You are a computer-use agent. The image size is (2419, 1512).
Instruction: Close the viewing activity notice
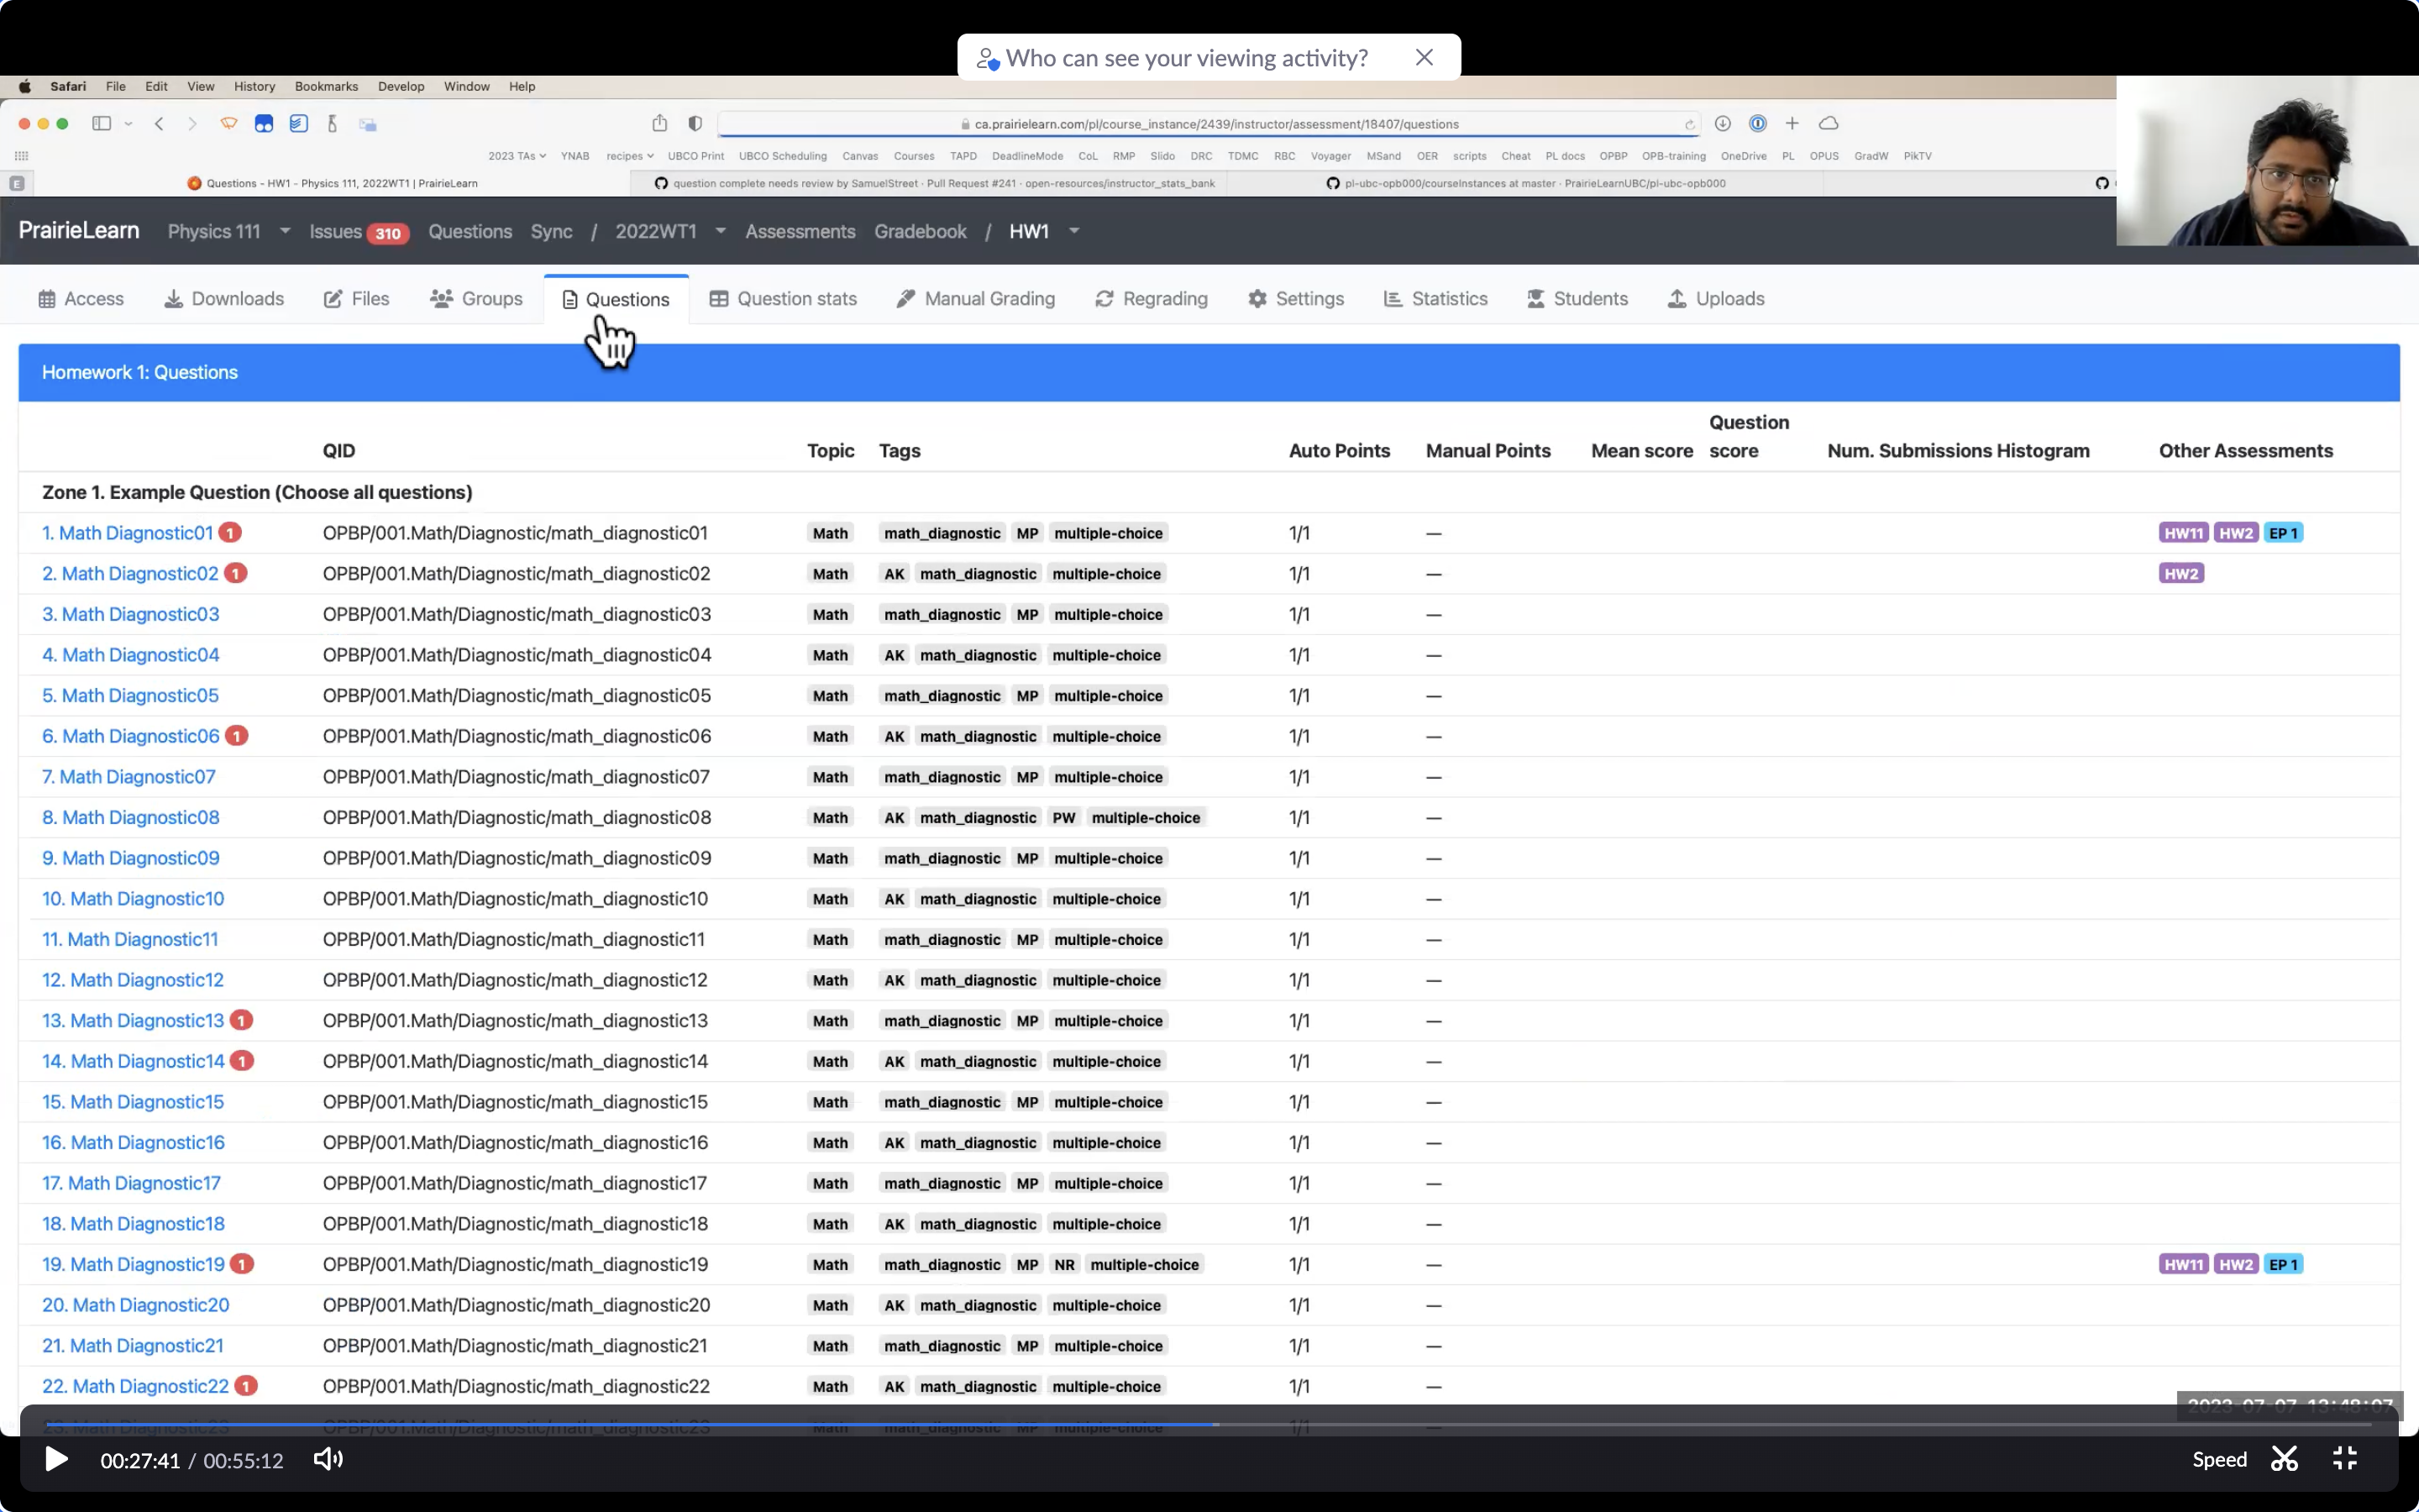coord(1425,57)
